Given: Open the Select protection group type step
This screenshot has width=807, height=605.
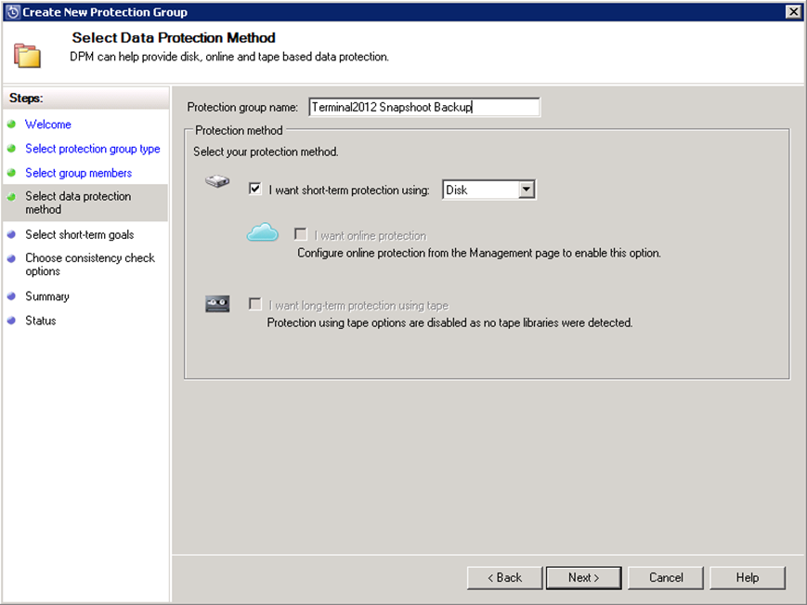Looking at the screenshot, I should pos(93,149).
